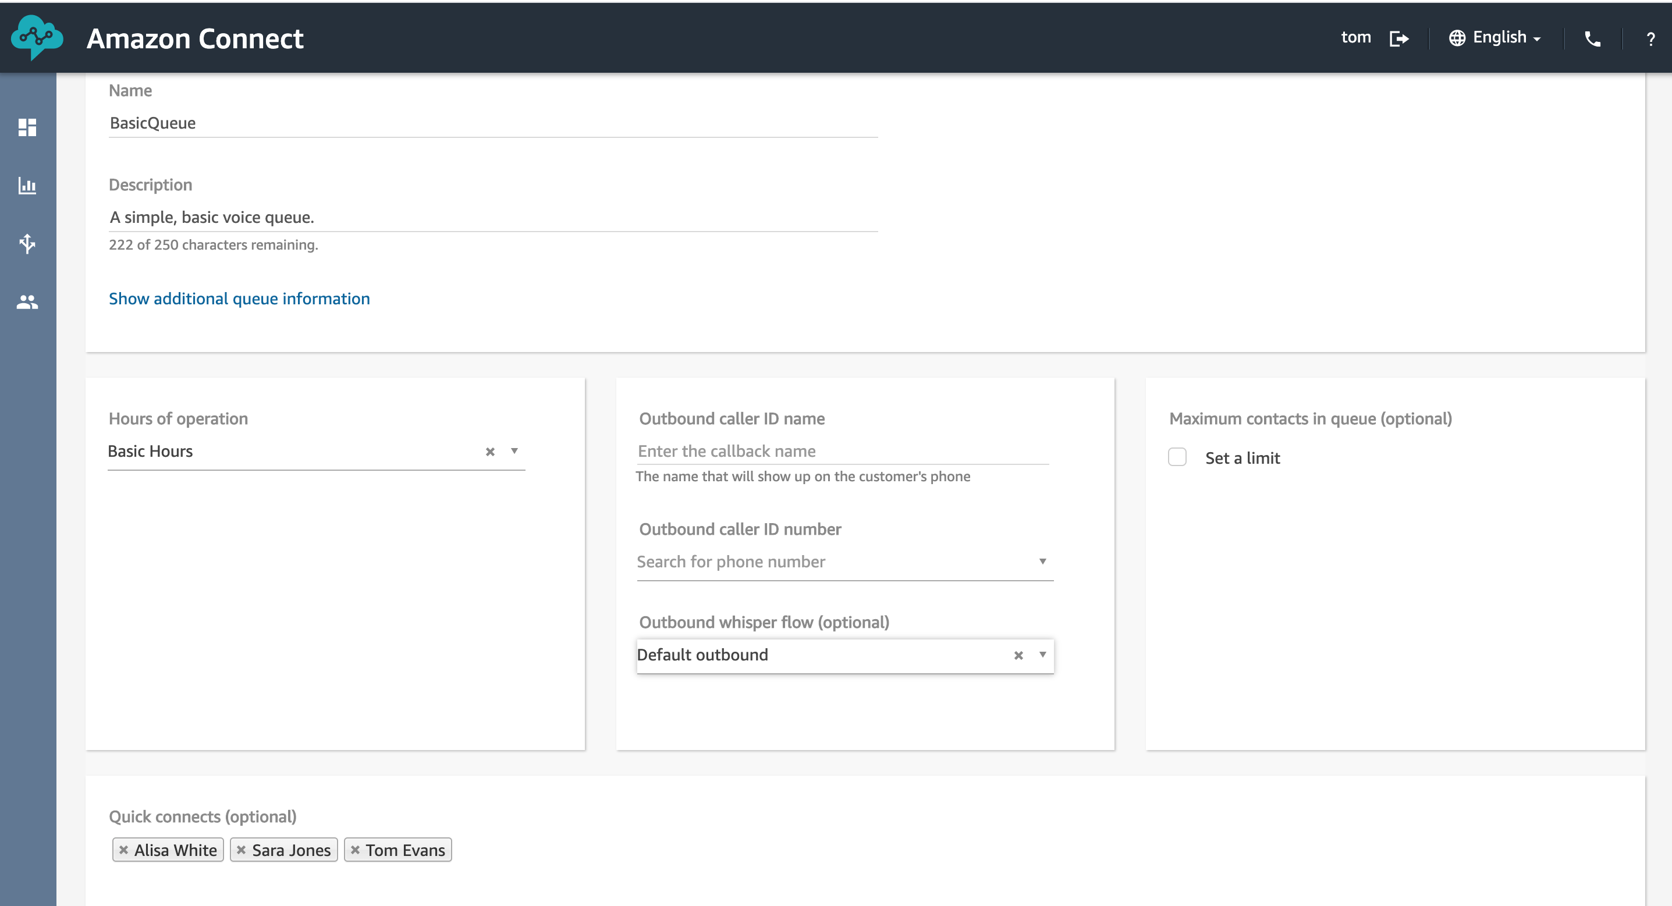Viewport: 1672px width, 906px height.
Task: Clear the Basic Hours selection
Action: tap(490, 452)
